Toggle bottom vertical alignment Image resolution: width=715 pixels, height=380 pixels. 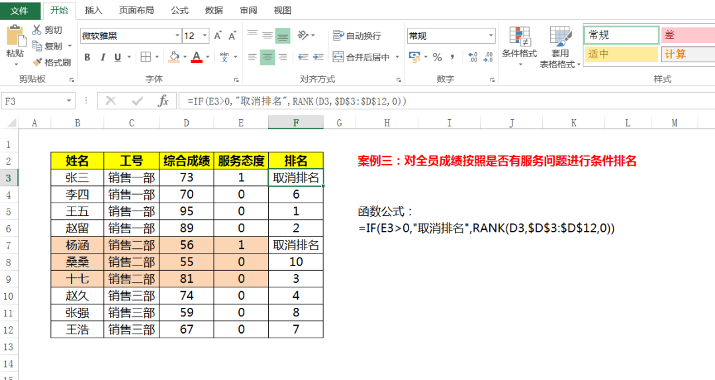pyautogui.click(x=283, y=35)
